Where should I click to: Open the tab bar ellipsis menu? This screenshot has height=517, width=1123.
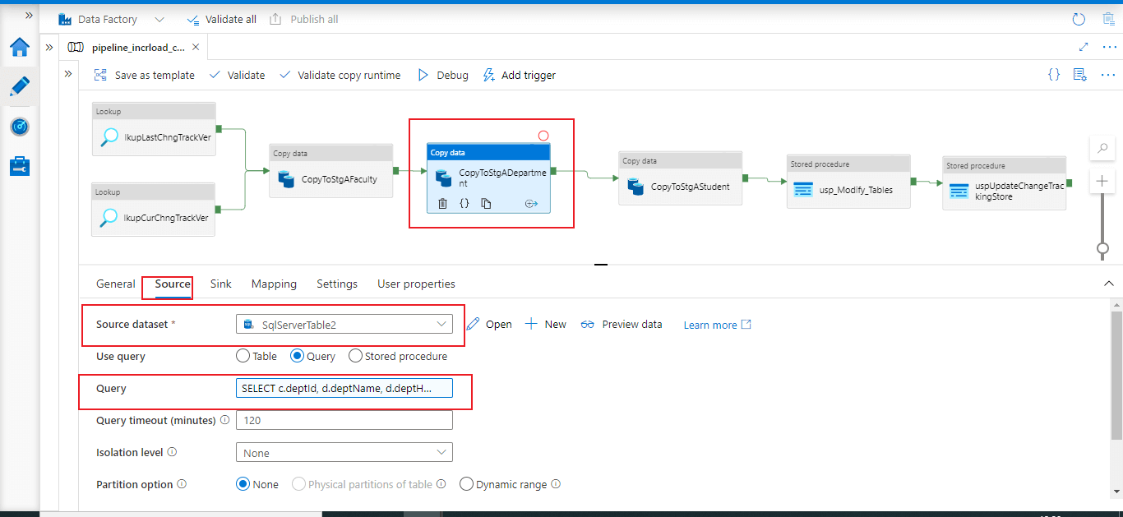[1108, 47]
